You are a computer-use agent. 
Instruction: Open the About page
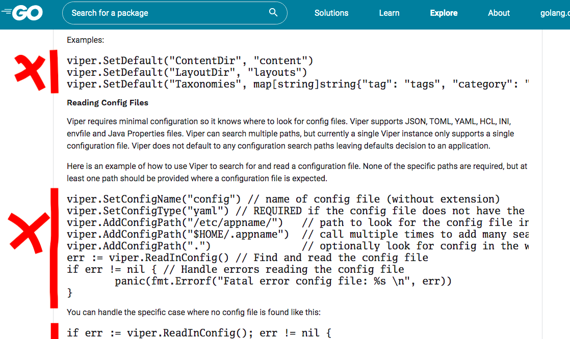499,13
